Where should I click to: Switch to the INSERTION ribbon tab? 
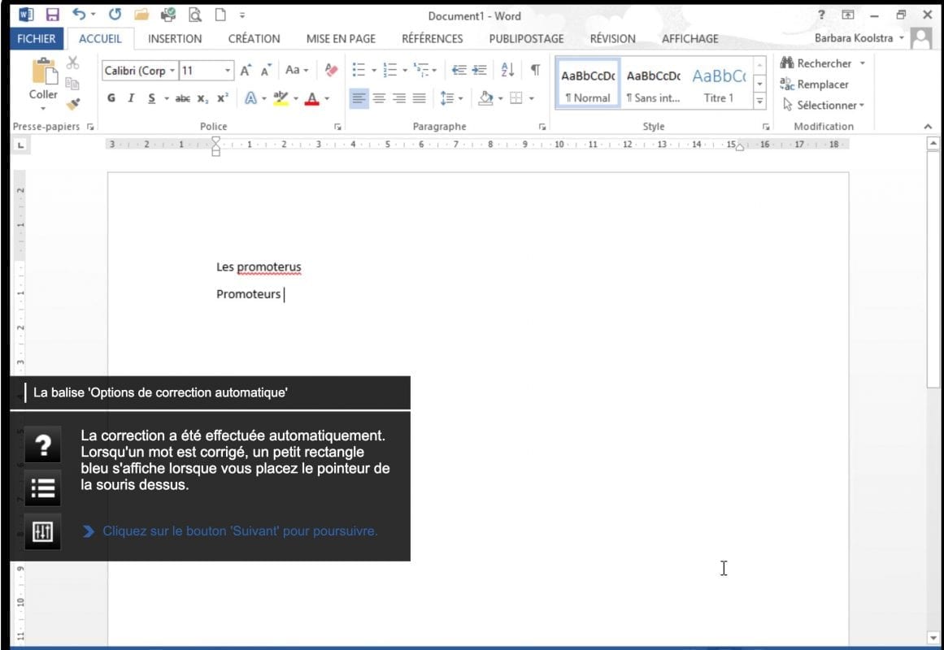pyautogui.click(x=174, y=38)
